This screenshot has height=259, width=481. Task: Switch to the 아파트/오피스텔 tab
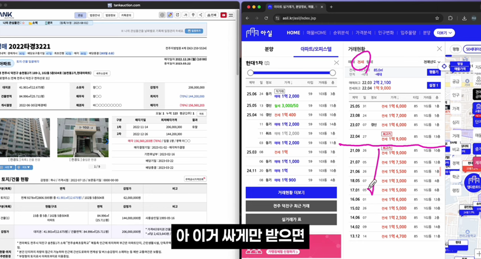[x=316, y=49]
